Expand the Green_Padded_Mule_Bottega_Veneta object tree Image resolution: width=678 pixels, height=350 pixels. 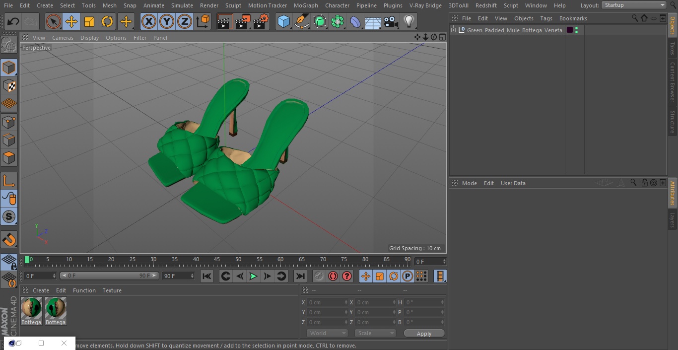tap(453, 30)
